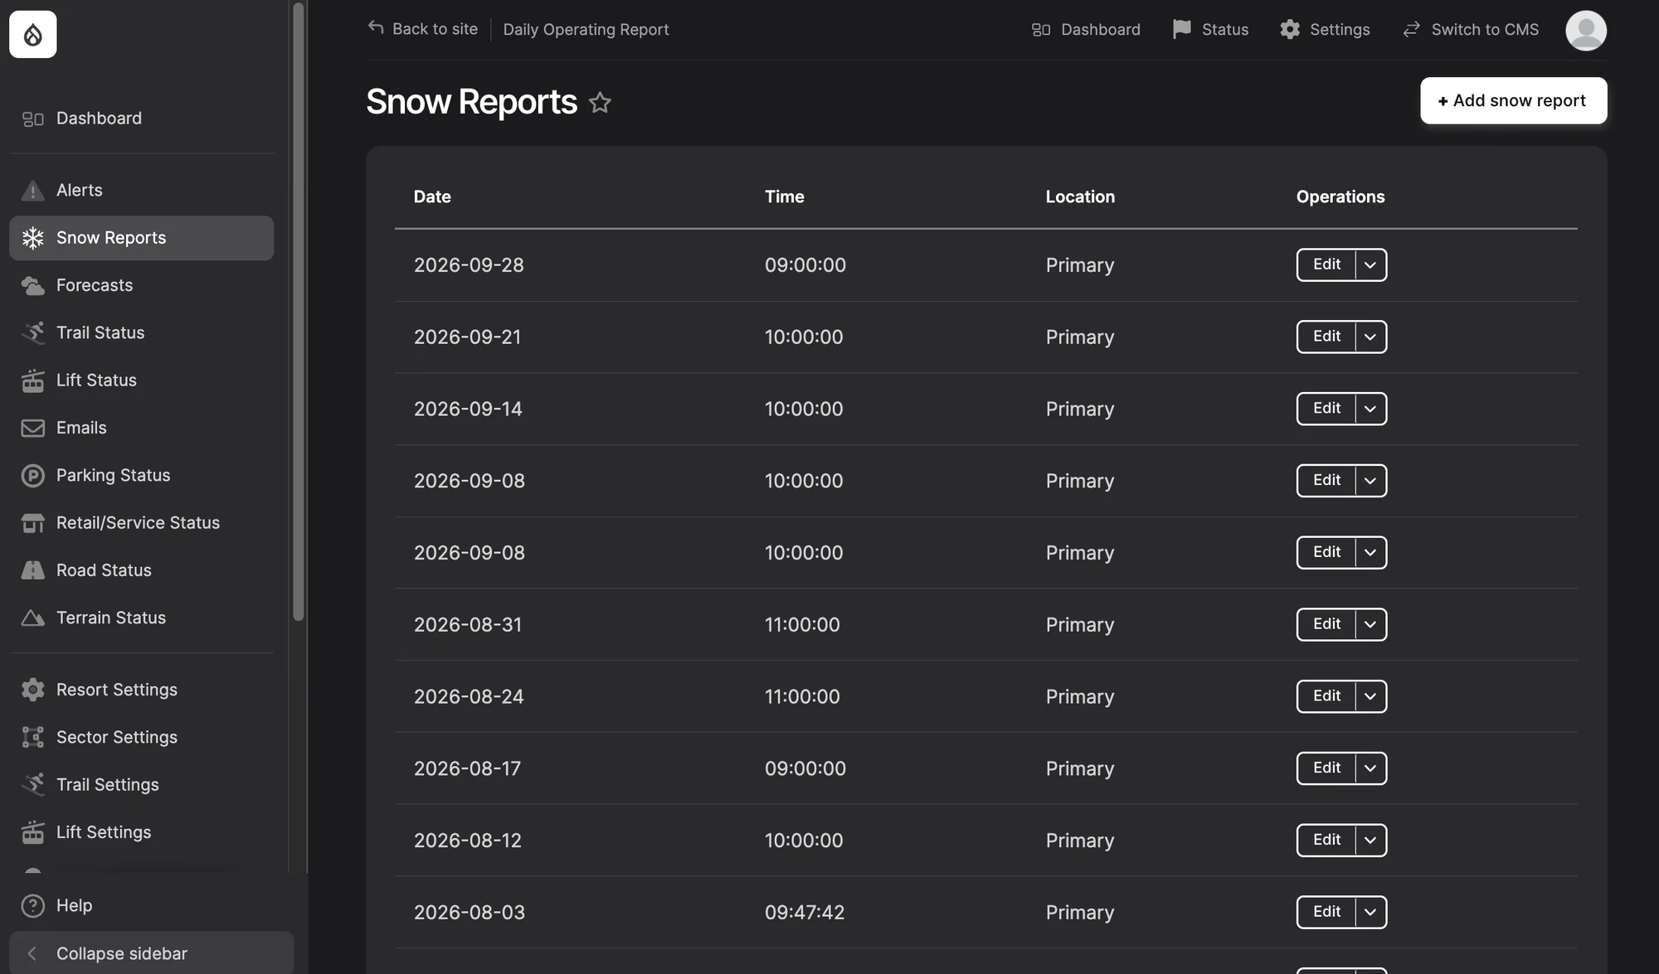Open Terrain Status mountain icon
Image resolution: width=1659 pixels, height=974 pixels.
[32, 618]
